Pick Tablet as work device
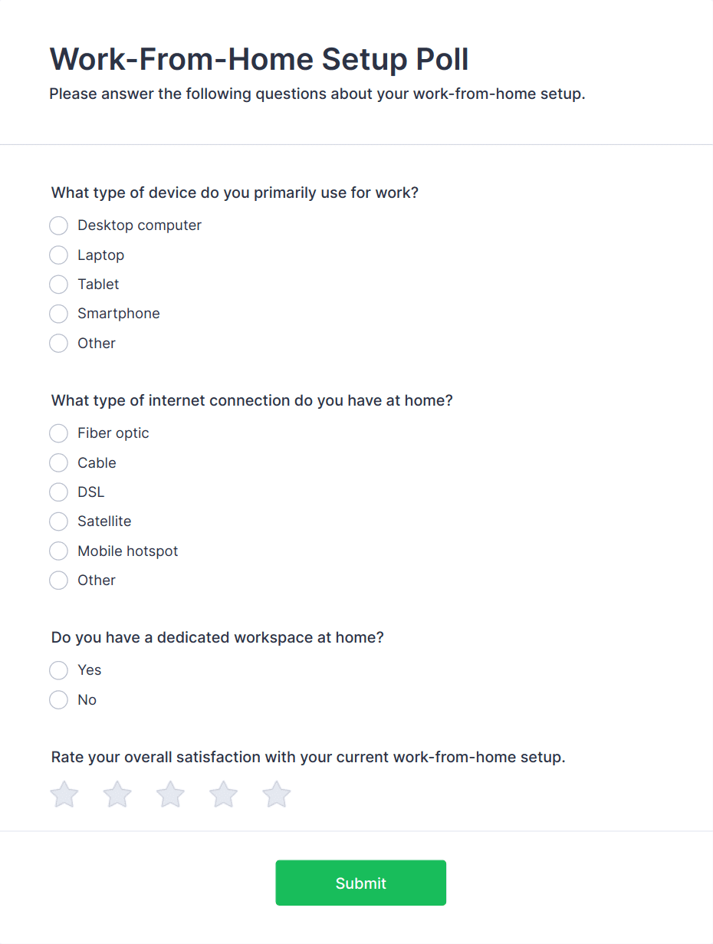 click(59, 285)
